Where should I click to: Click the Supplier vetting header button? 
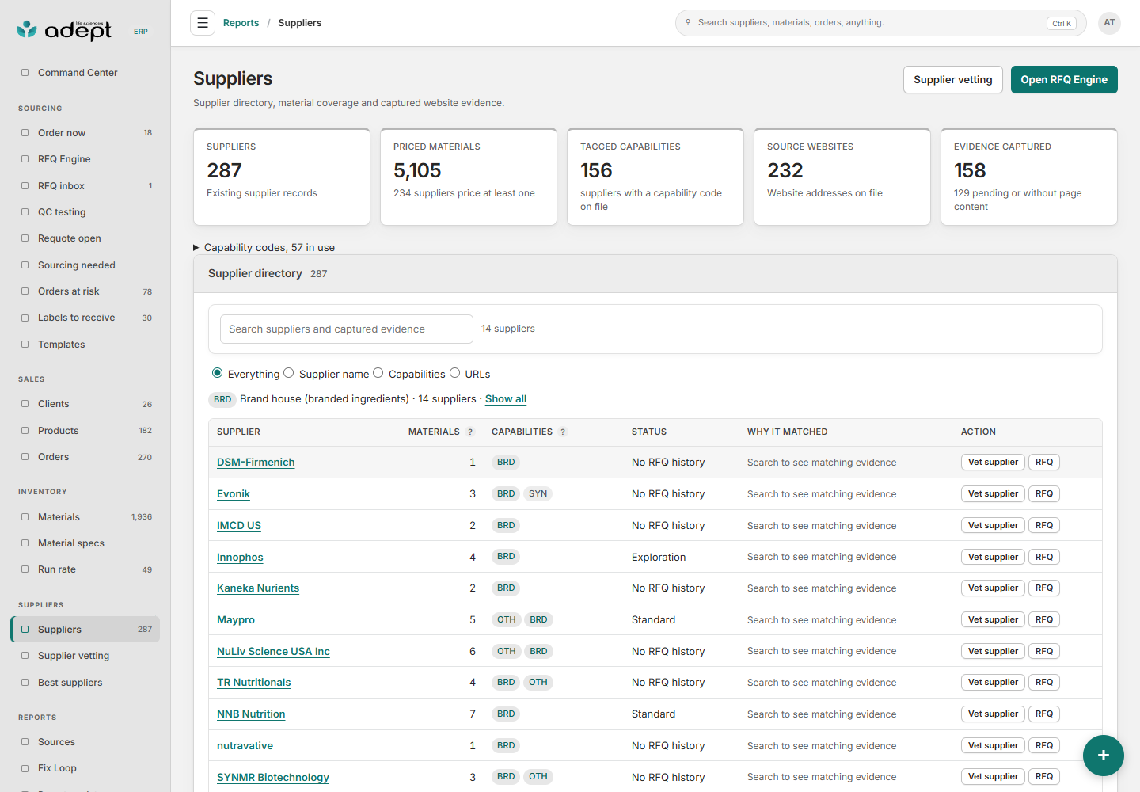coord(953,80)
